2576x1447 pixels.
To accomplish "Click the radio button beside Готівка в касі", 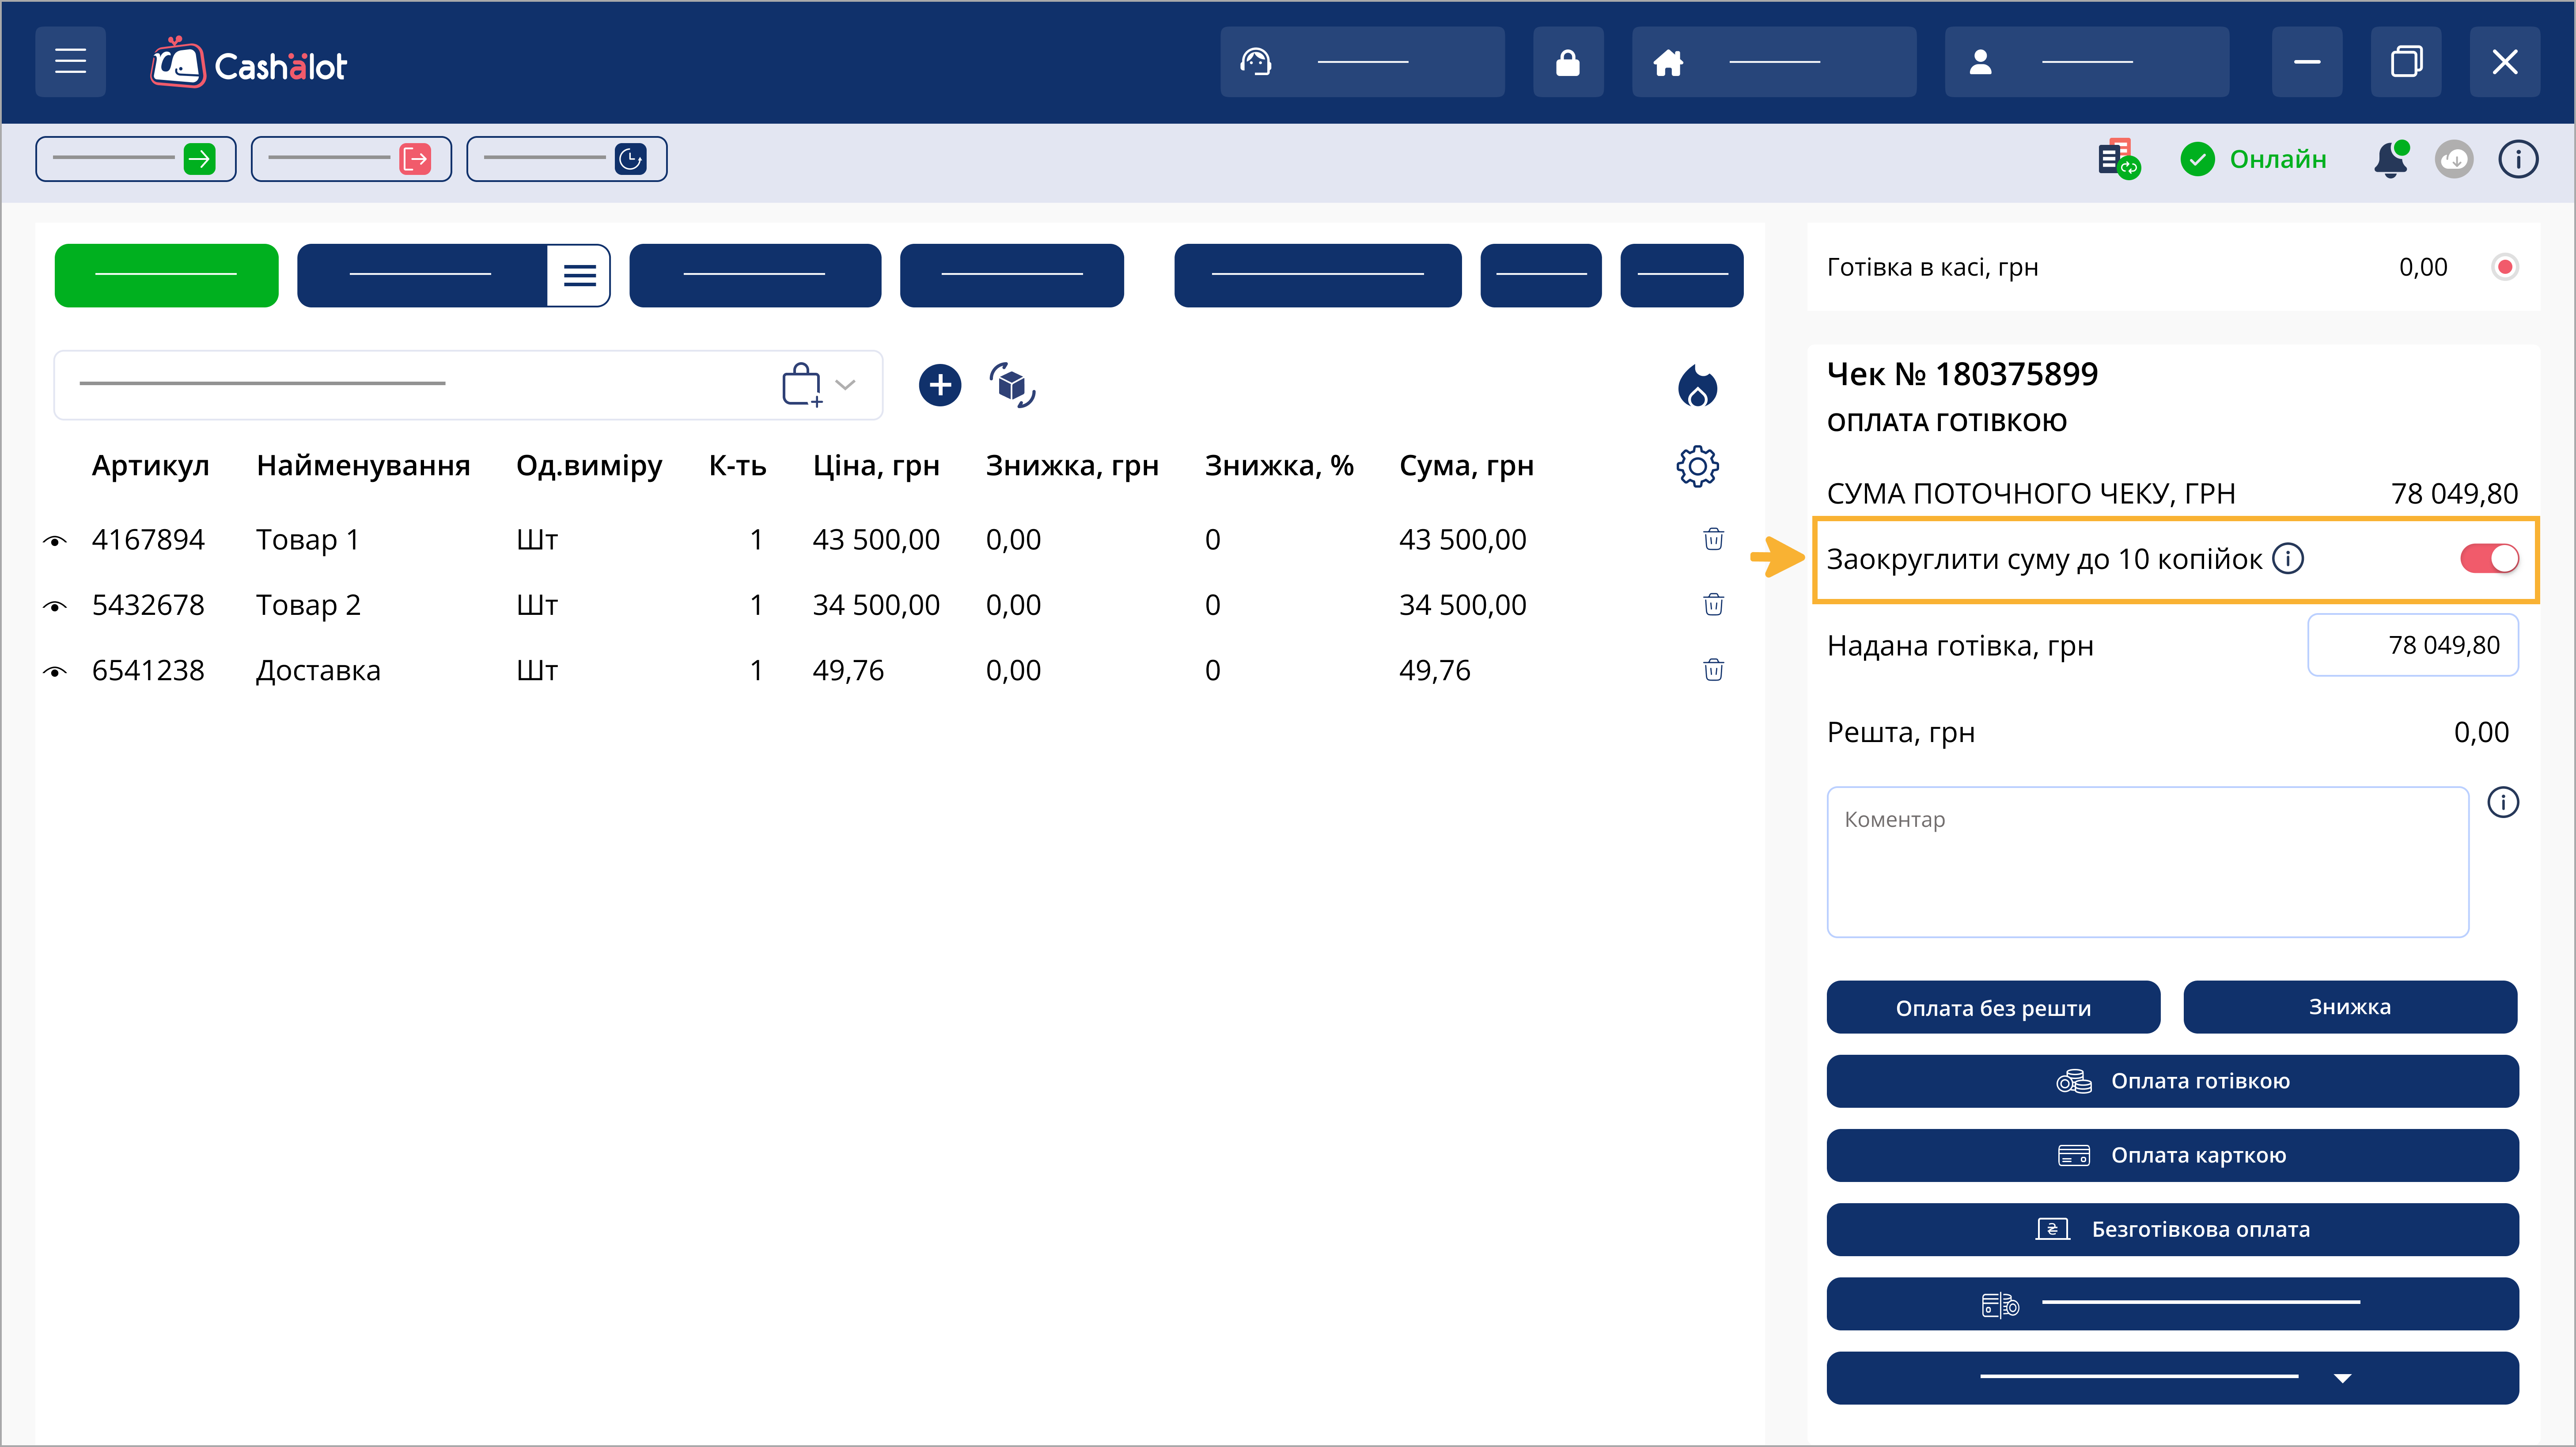I will tap(2504, 267).
